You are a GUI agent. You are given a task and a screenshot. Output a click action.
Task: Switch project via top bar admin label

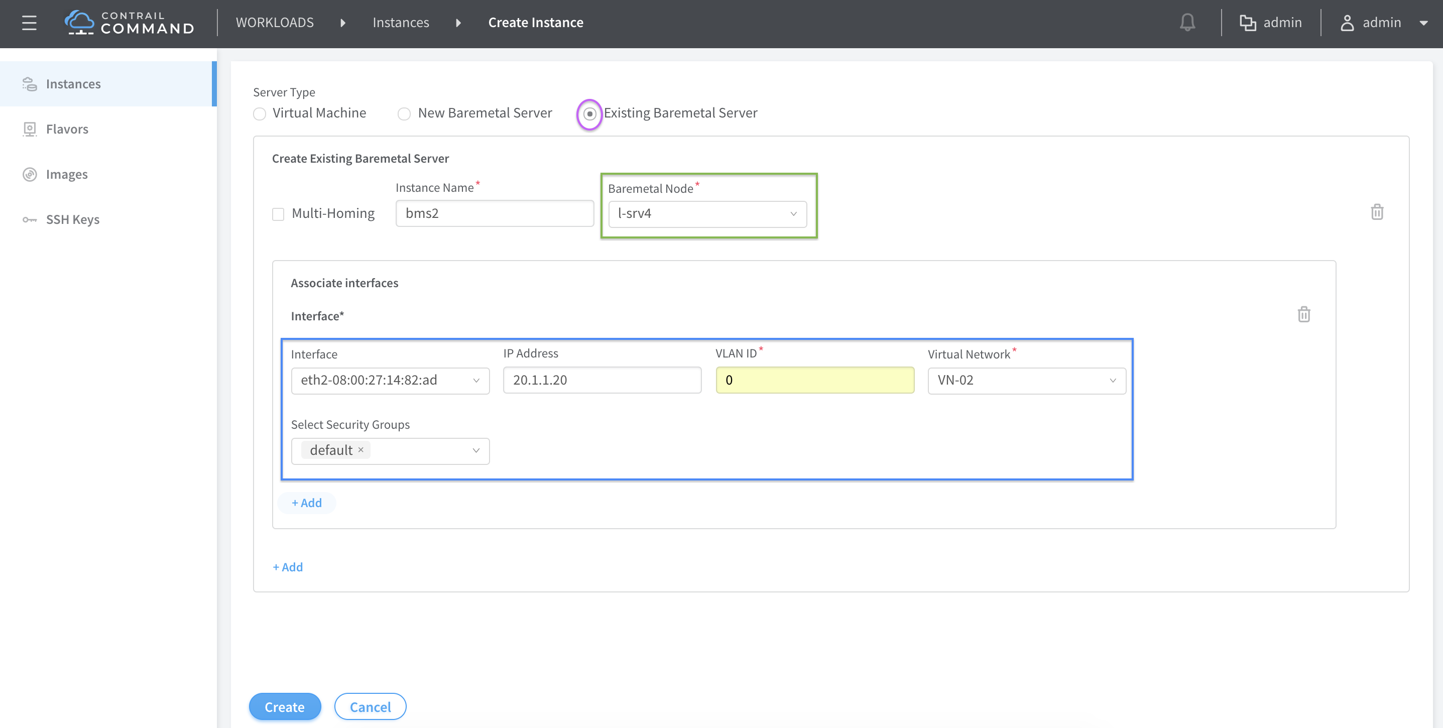1282,23
